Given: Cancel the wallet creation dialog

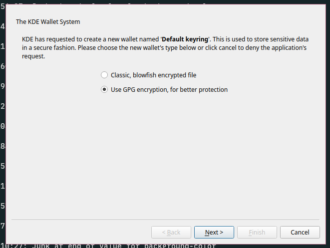Looking at the screenshot, I should pos(300,232).
